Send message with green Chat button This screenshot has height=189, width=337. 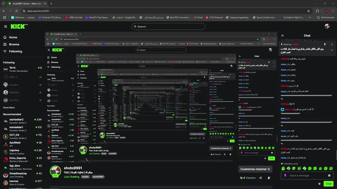pyautogui.click(x=328, y=184)
